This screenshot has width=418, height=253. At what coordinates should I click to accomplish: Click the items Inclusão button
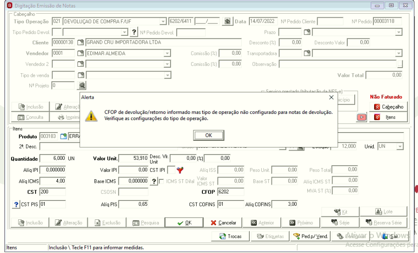(31, 223)
